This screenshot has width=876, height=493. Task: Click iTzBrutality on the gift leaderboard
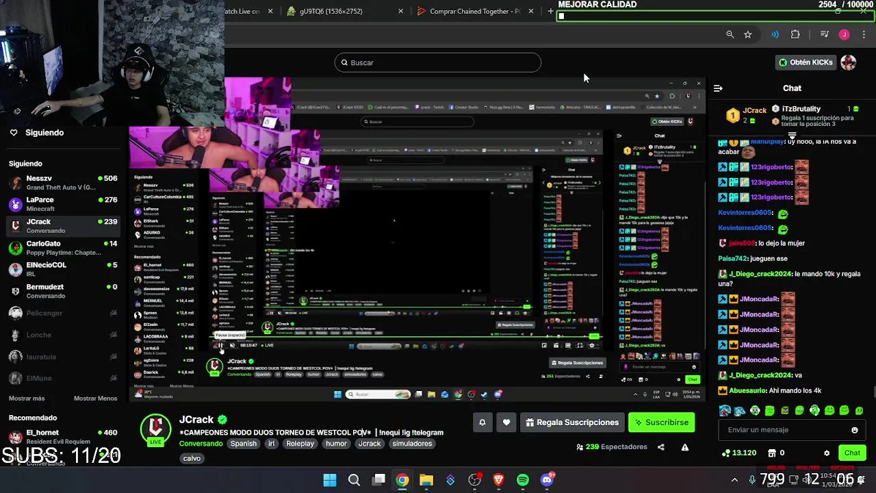point(801,109)
